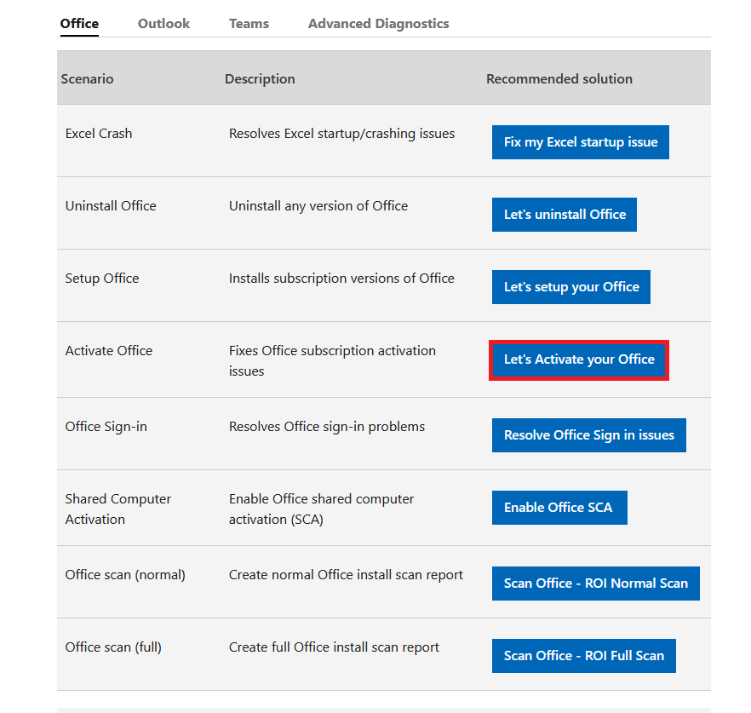The height and width of the screenshot is (713, 751).
Task: Switch to the Outlook tab
Action: coord(163,24)
